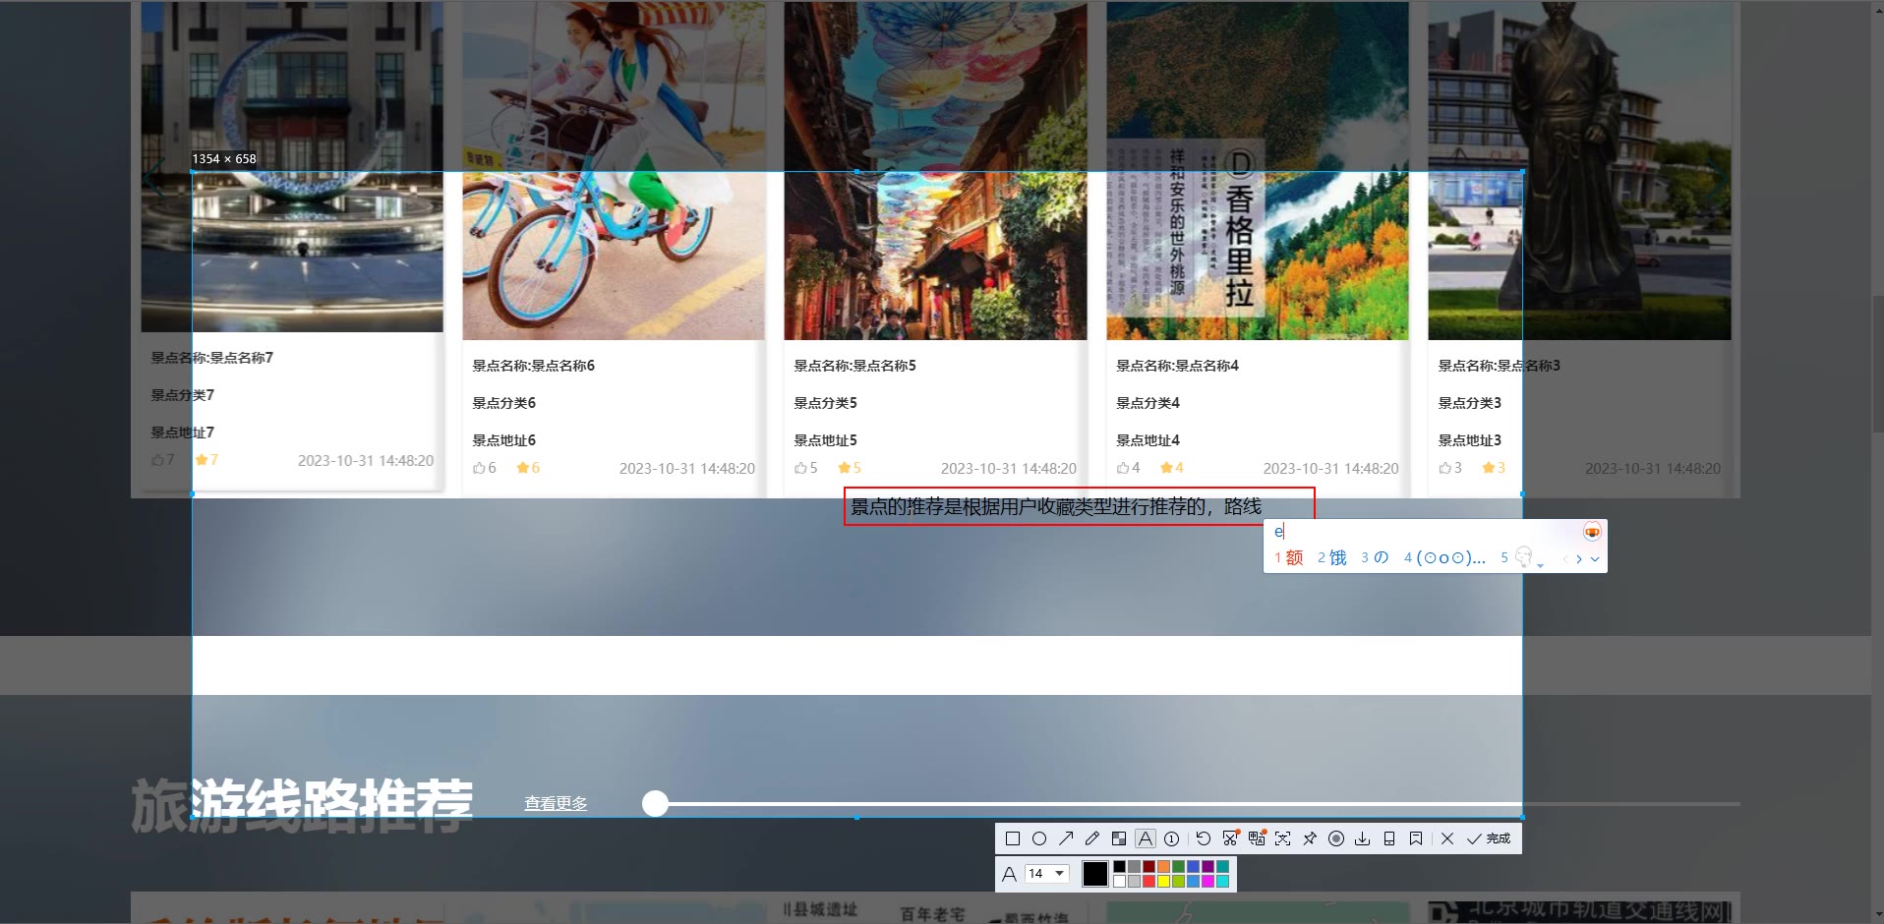Click 完成 to finish the screenshot
Viewport: 1884px width, 924px height.
pos(1489,838)
